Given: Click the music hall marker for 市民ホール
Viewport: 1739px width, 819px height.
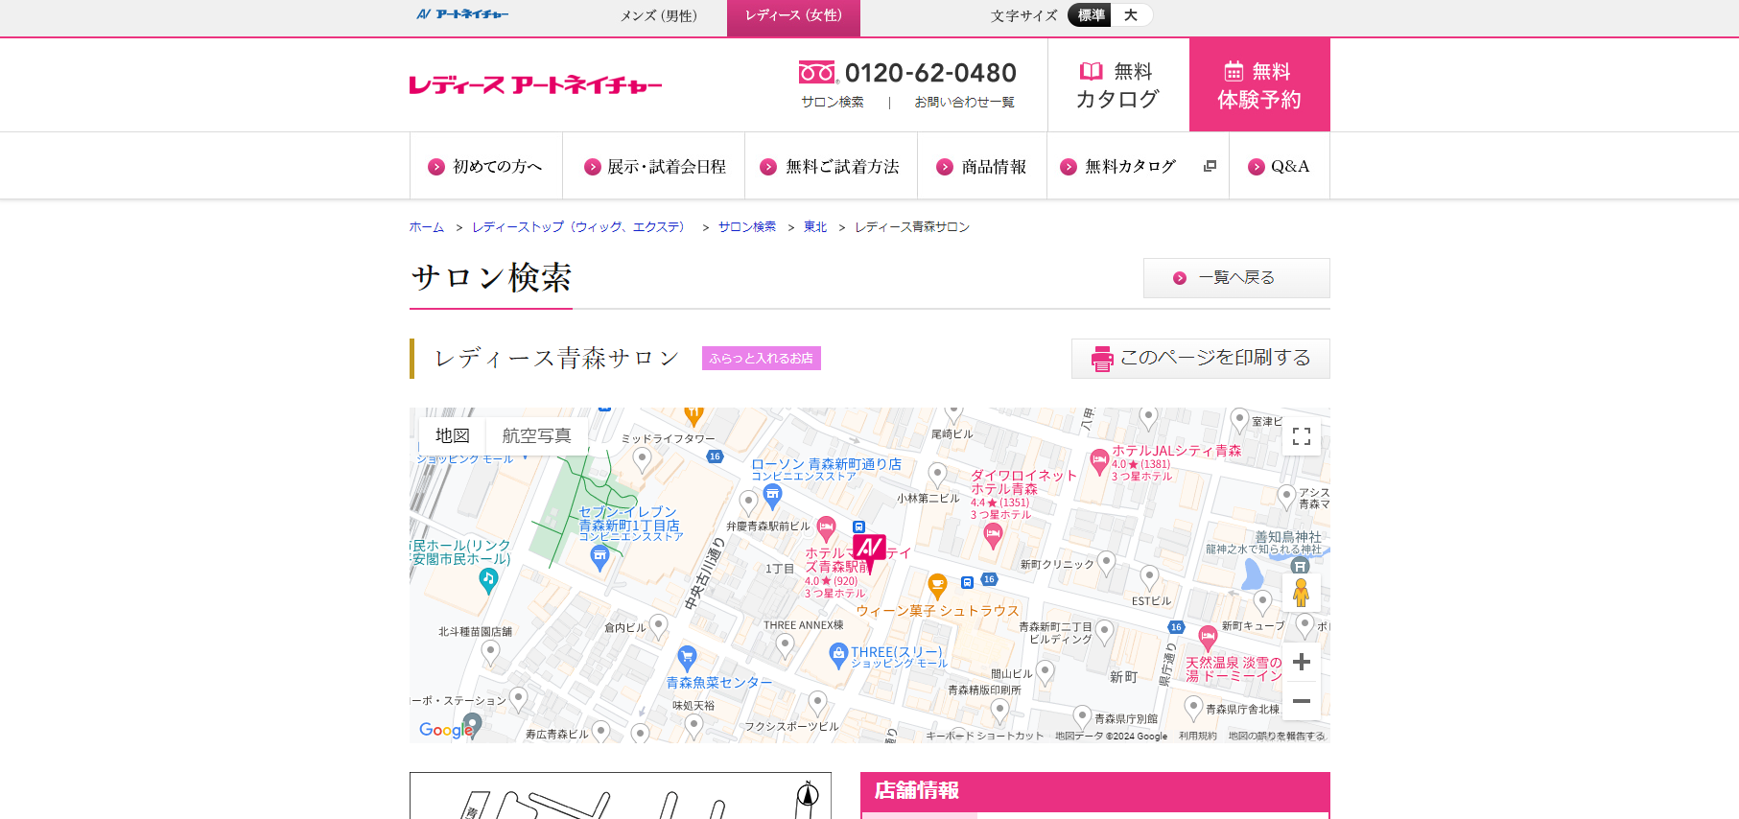Looking at the screenshot, I should 488,581.
